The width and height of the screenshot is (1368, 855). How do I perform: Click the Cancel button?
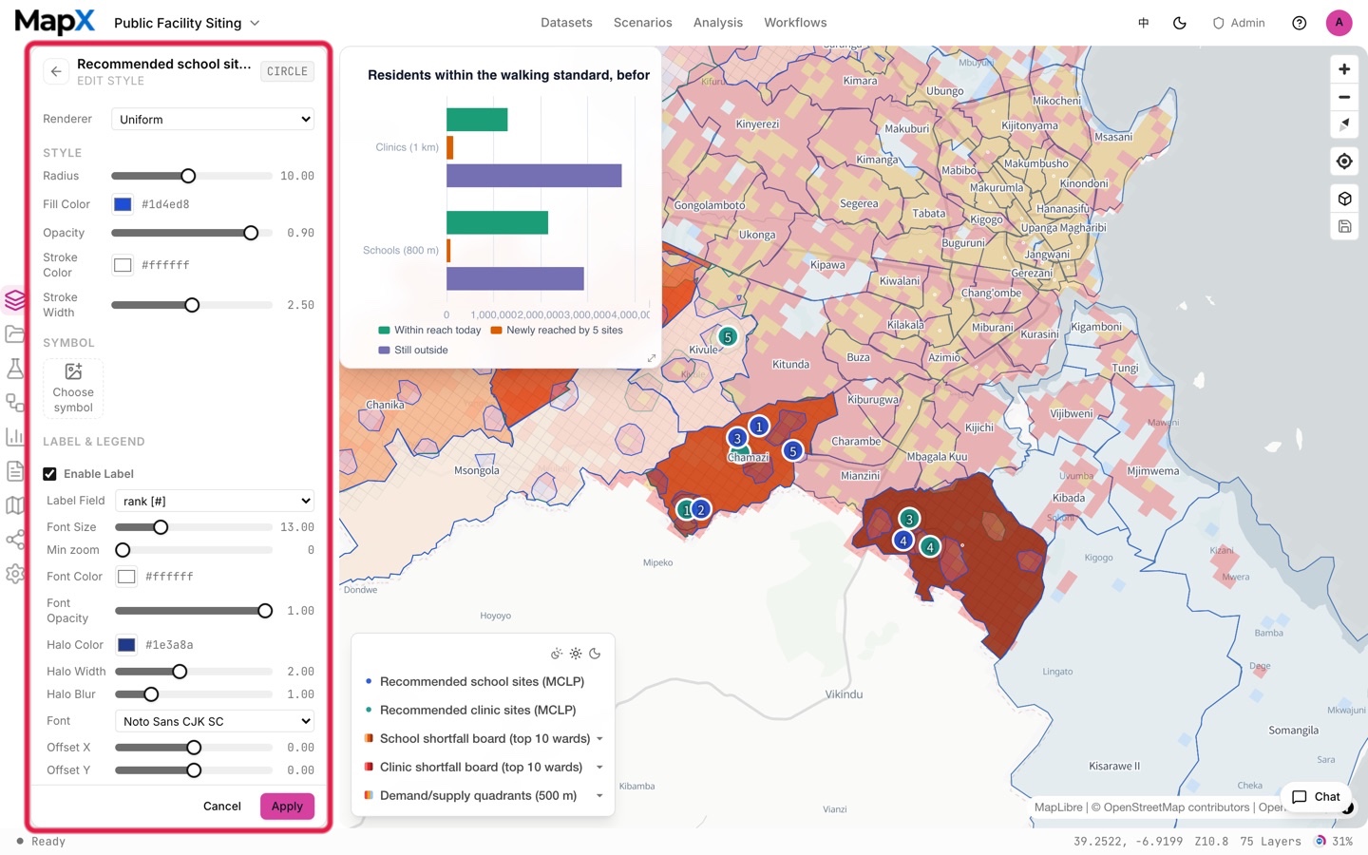point(222,807)
